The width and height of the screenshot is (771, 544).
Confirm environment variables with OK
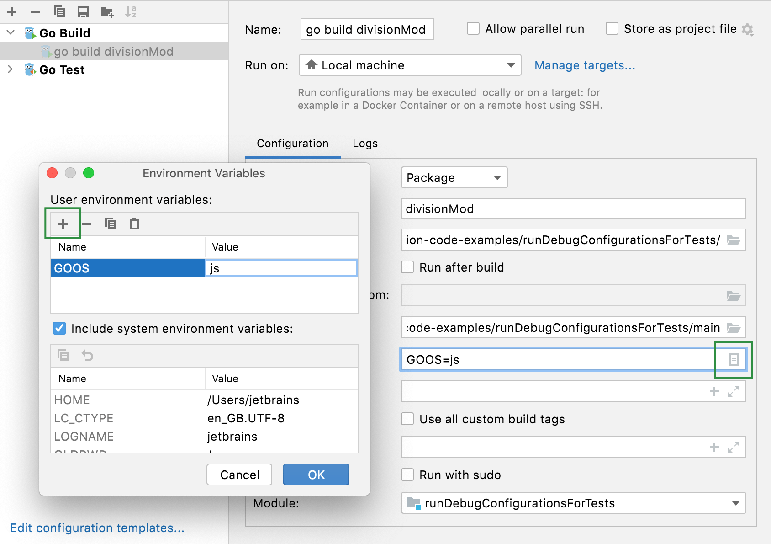click(x=316, y=475)
